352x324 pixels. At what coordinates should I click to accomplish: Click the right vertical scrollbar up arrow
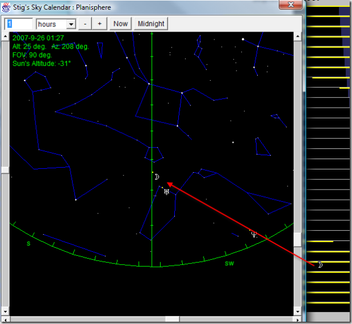coord(298,36)
